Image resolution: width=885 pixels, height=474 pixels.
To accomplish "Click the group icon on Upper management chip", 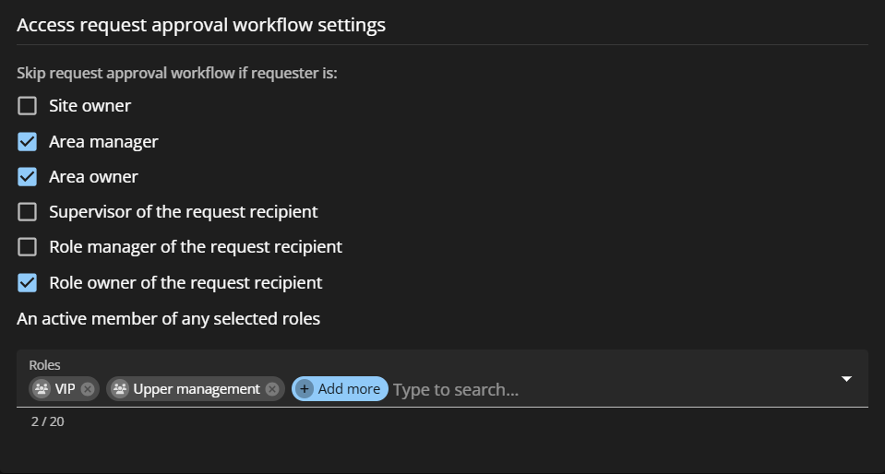I will point(120,389).
